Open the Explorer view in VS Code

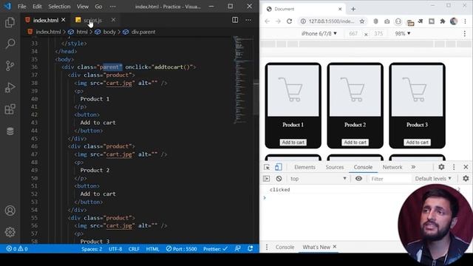pos(10,23)
